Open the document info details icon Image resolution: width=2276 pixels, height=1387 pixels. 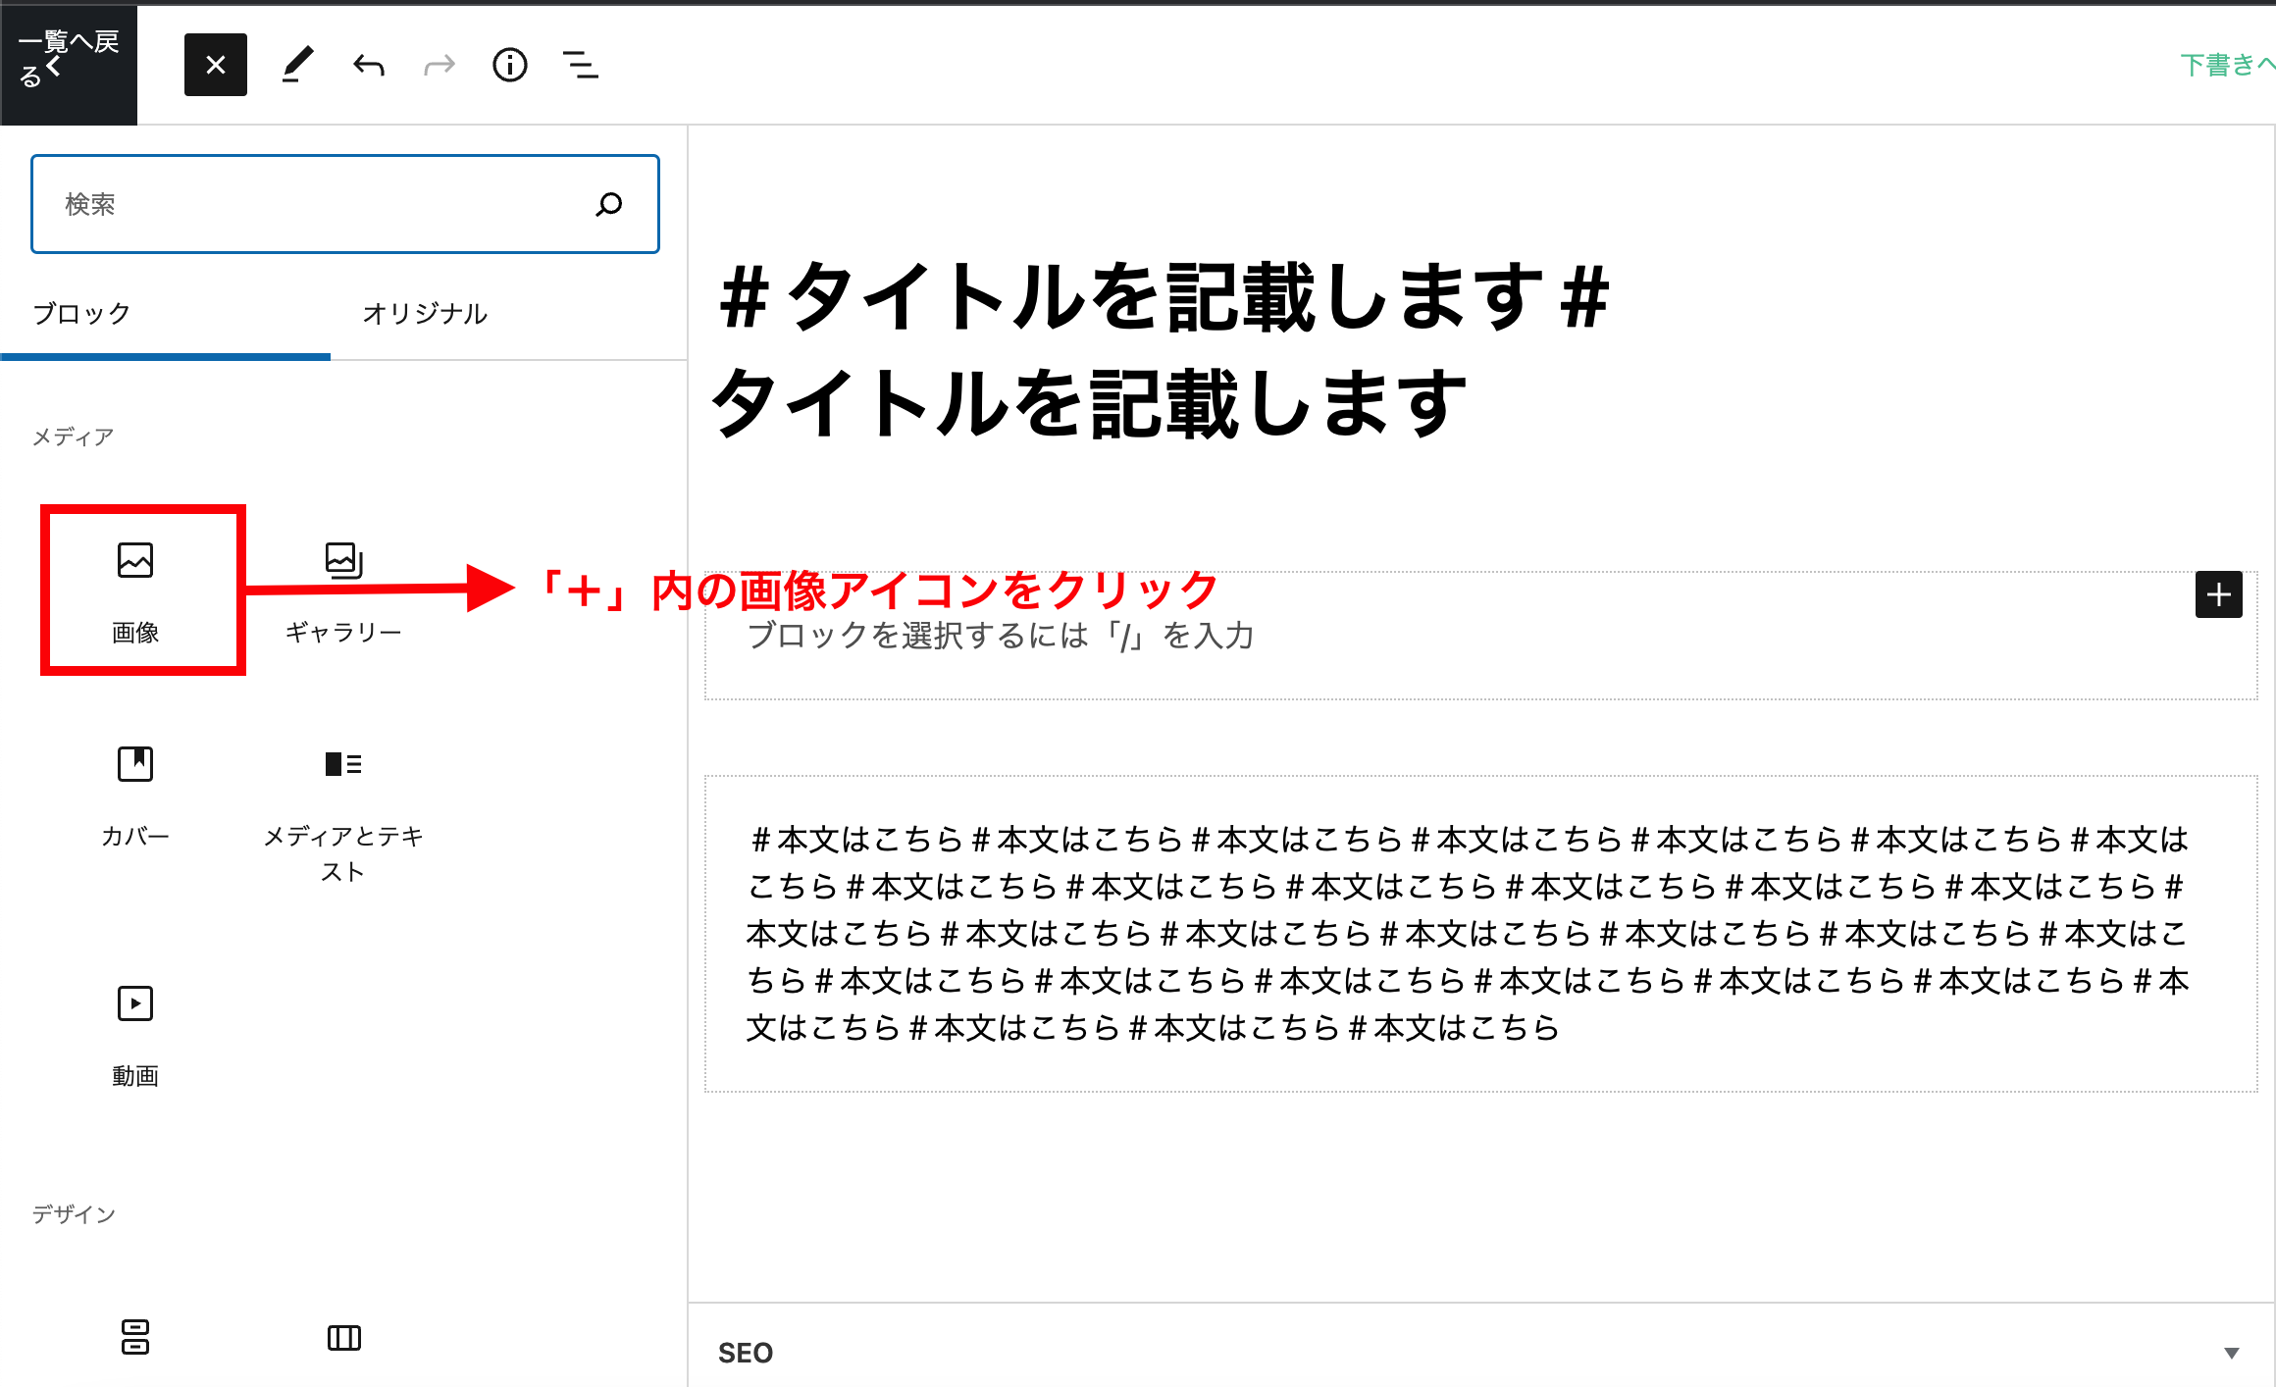coord(509,65)
